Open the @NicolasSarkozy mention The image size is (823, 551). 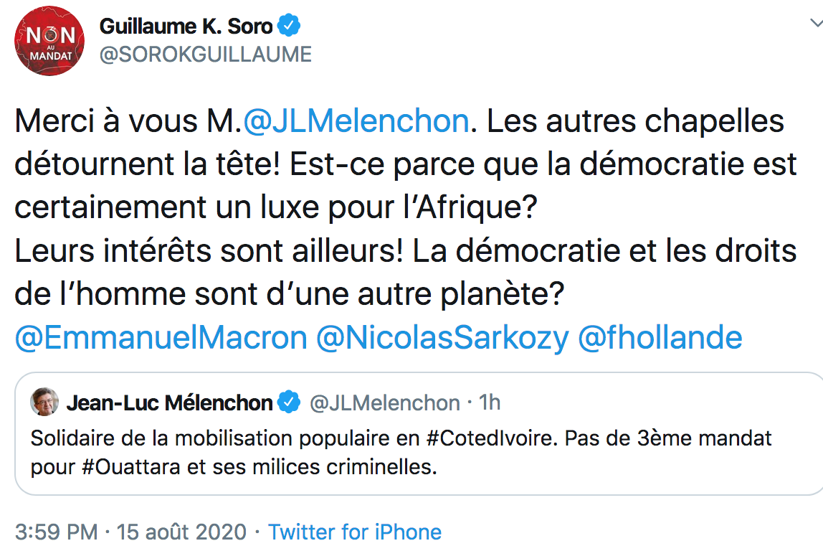click(x=442, y=337)
